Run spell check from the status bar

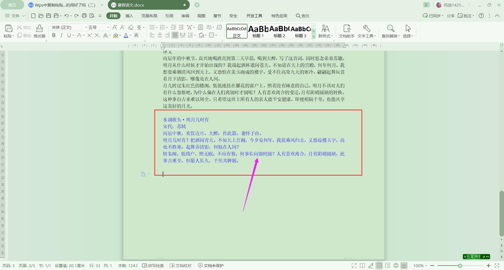[x=153, y=266]
